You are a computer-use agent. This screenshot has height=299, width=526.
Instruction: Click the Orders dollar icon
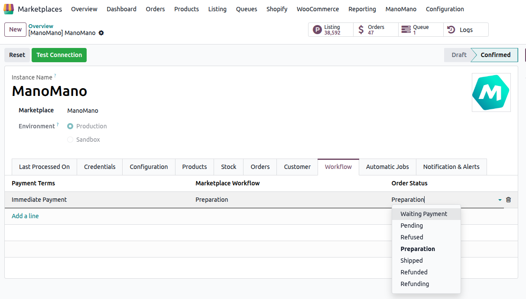pyautogui.click(x=361, y=30)
